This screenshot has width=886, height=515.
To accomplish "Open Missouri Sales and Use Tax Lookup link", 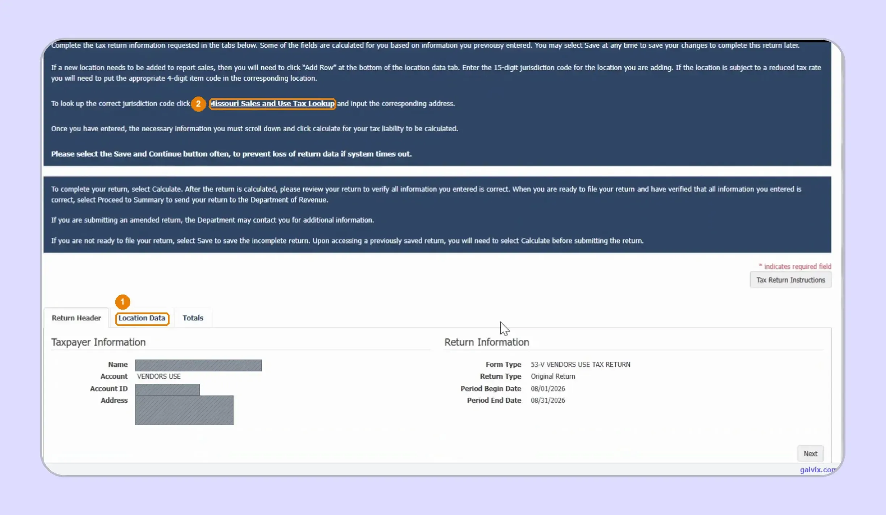I will (x=272, y=104).
